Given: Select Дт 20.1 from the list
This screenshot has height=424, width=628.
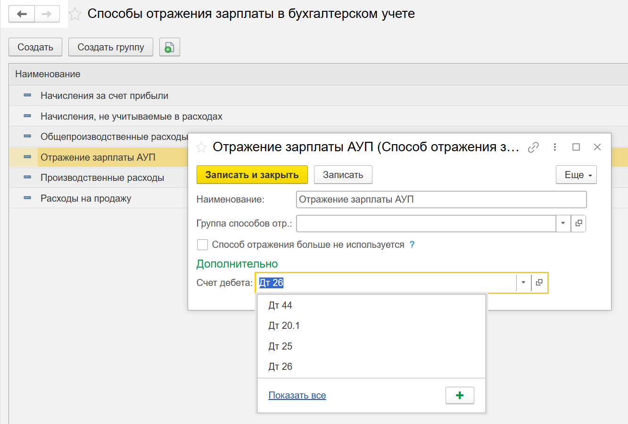Looking at the screenshot, I should pyautogui.click(x=371, y=326).
